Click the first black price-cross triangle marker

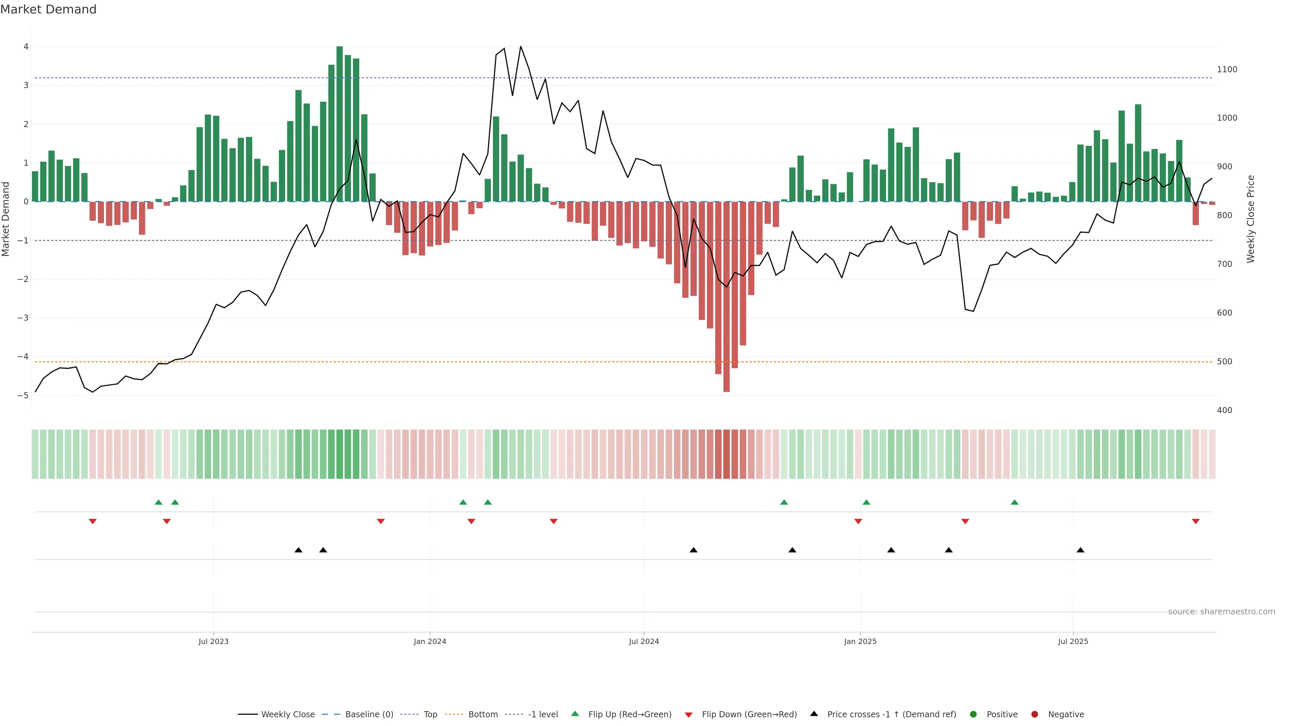coord(298,550)
